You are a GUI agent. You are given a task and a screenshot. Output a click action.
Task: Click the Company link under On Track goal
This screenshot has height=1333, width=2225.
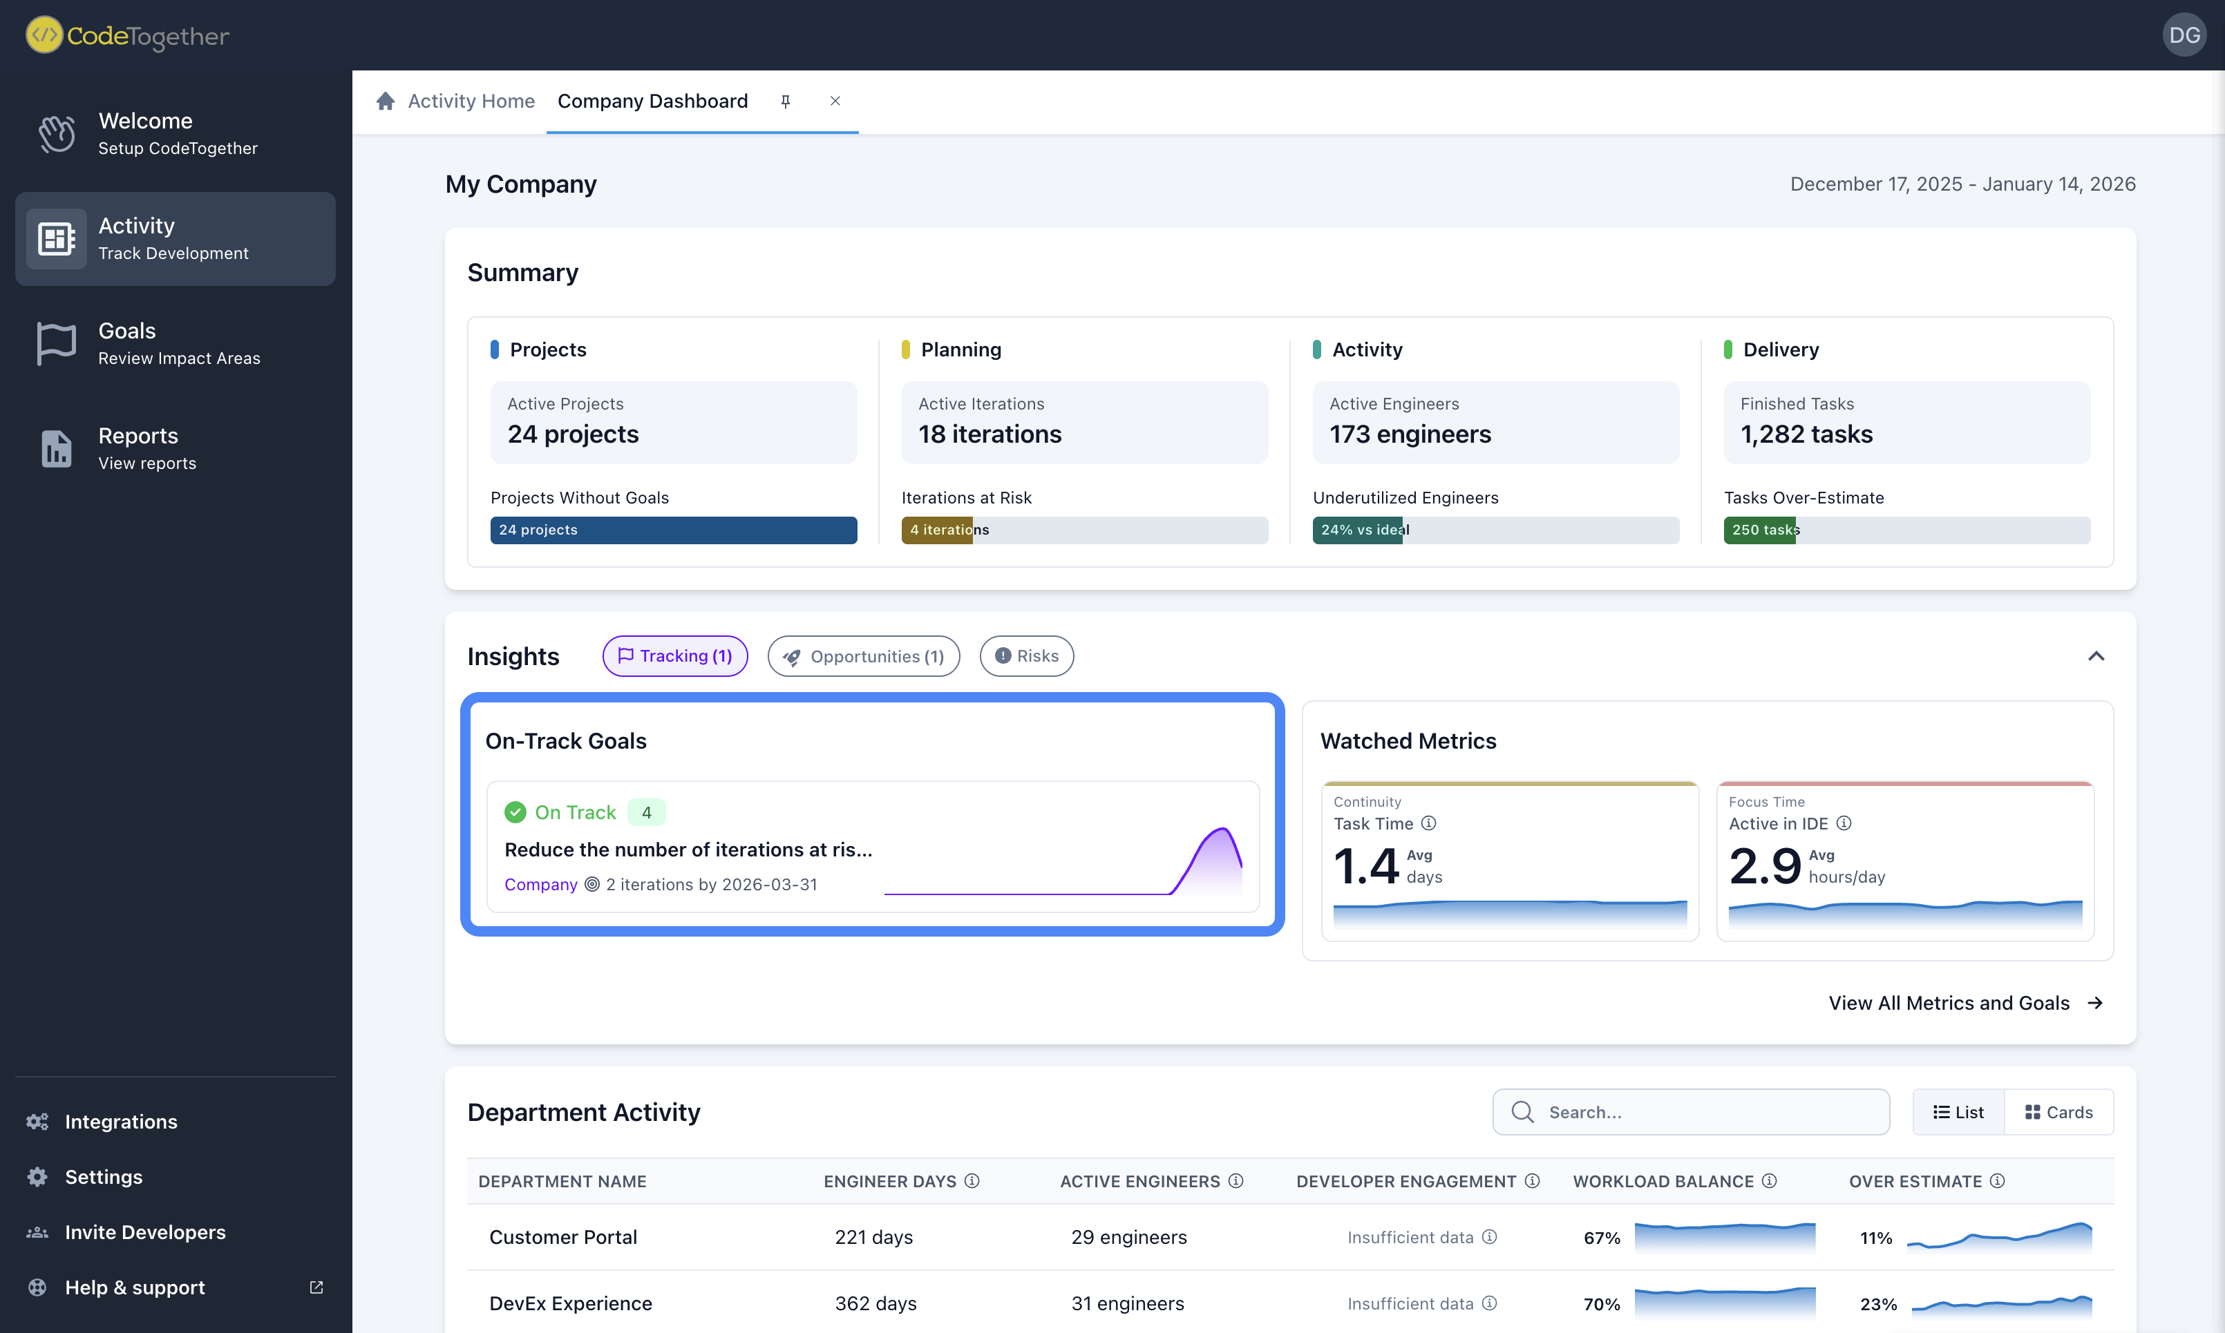tap(540, 884)
